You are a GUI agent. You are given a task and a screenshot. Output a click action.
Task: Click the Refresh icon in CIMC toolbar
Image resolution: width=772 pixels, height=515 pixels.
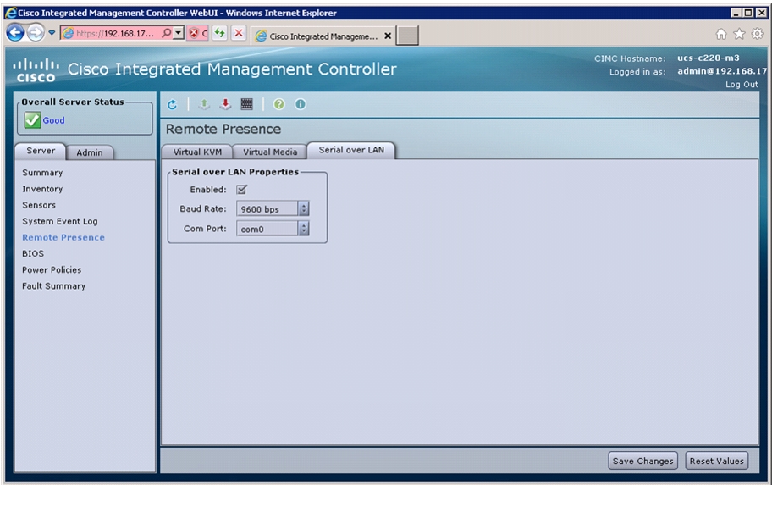click(x=172, y=104)
